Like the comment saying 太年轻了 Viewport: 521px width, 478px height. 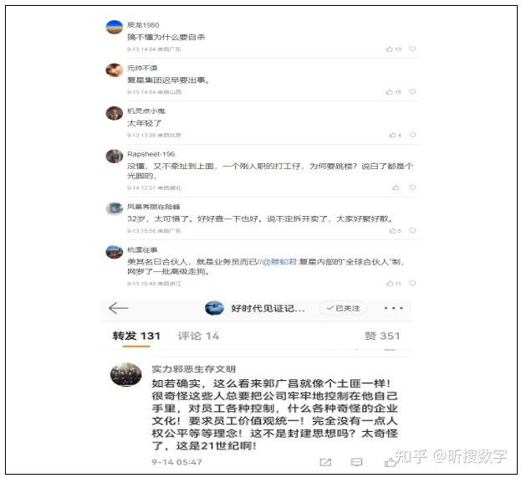pos(395,135)
